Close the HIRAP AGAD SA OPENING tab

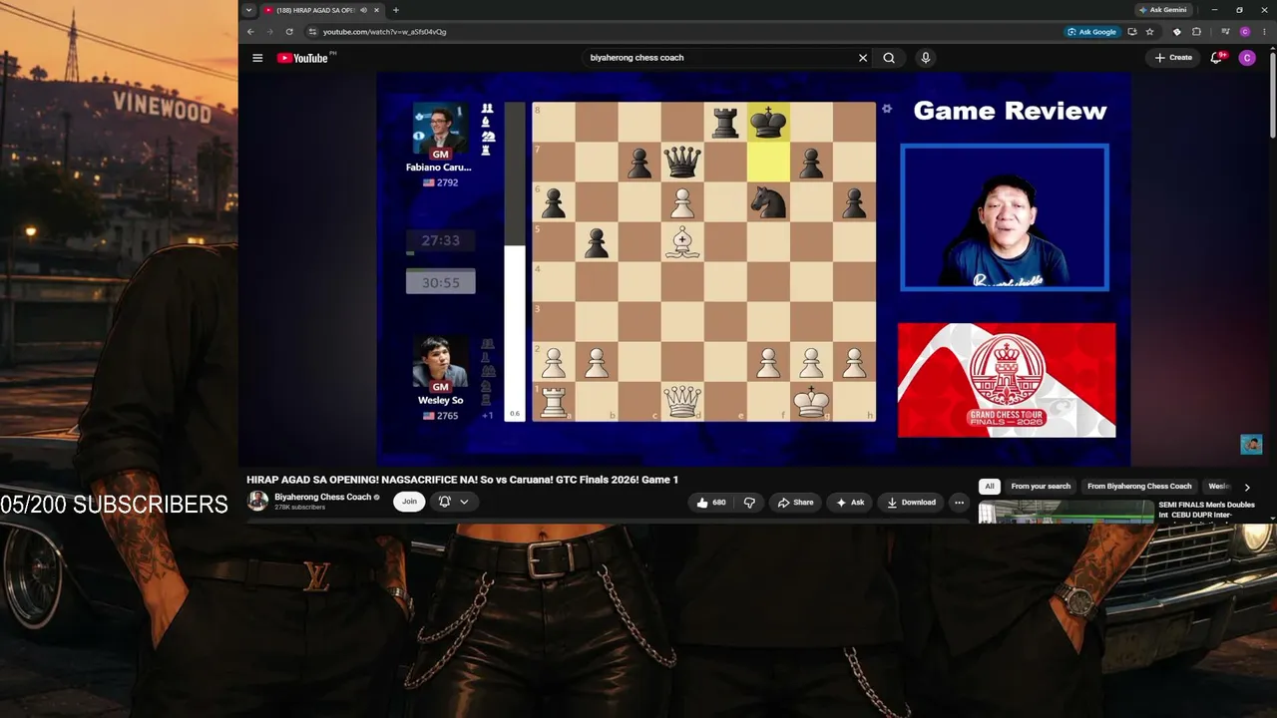tap(376, 10)
